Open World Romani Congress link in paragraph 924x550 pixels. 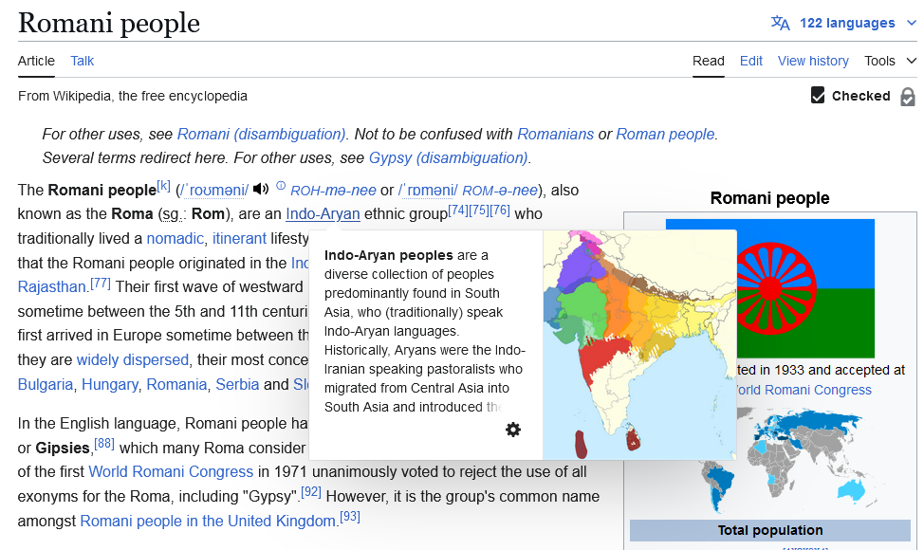point(171,471)
